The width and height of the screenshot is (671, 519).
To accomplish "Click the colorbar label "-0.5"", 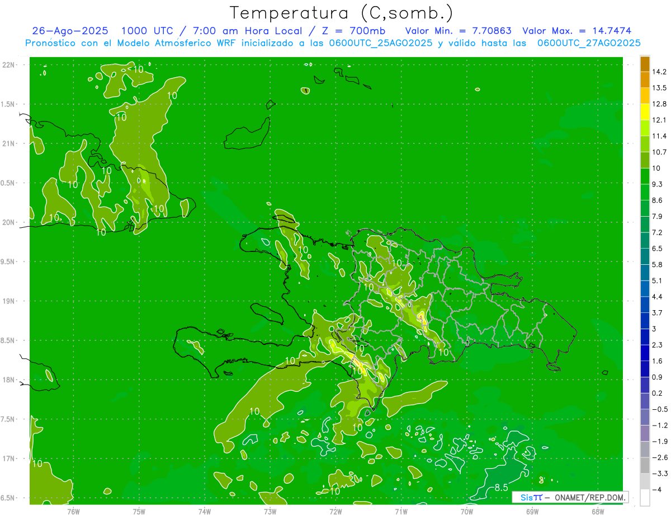I will tap(660, 409).
